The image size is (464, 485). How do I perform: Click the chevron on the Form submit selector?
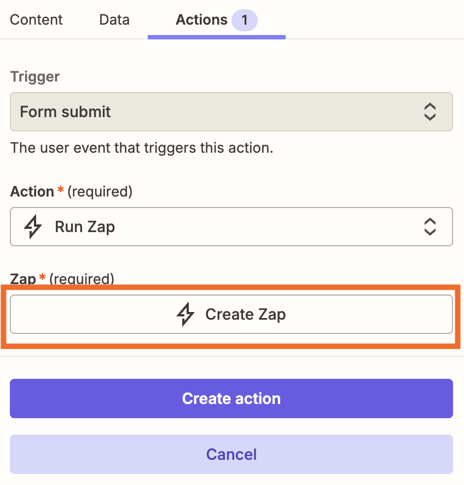[x=430, y=112]
